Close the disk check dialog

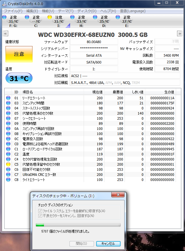(118, 195)
